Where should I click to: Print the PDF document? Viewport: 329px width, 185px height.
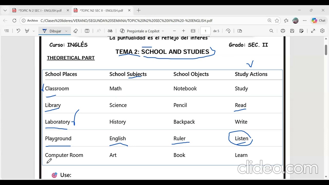pyautogui.click(x=283, y=31)
